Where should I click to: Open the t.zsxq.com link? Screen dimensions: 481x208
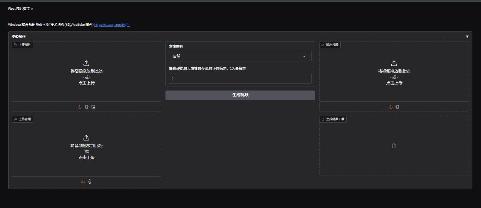click(112, 25)
